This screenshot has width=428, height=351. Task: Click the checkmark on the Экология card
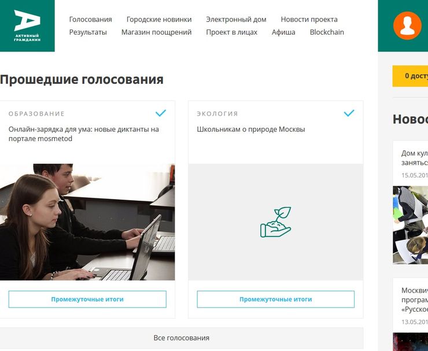coord(349,113)
